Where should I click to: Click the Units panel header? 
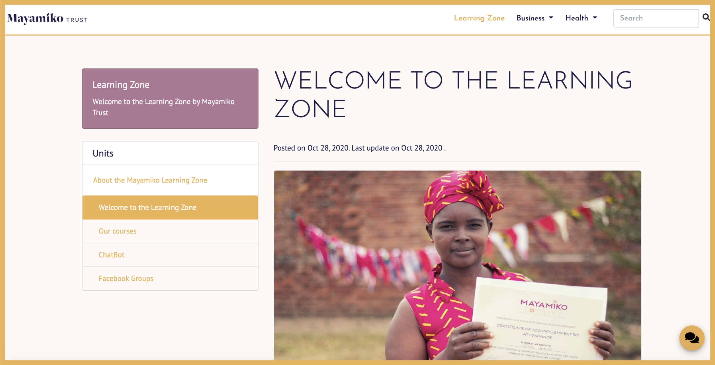170,153
